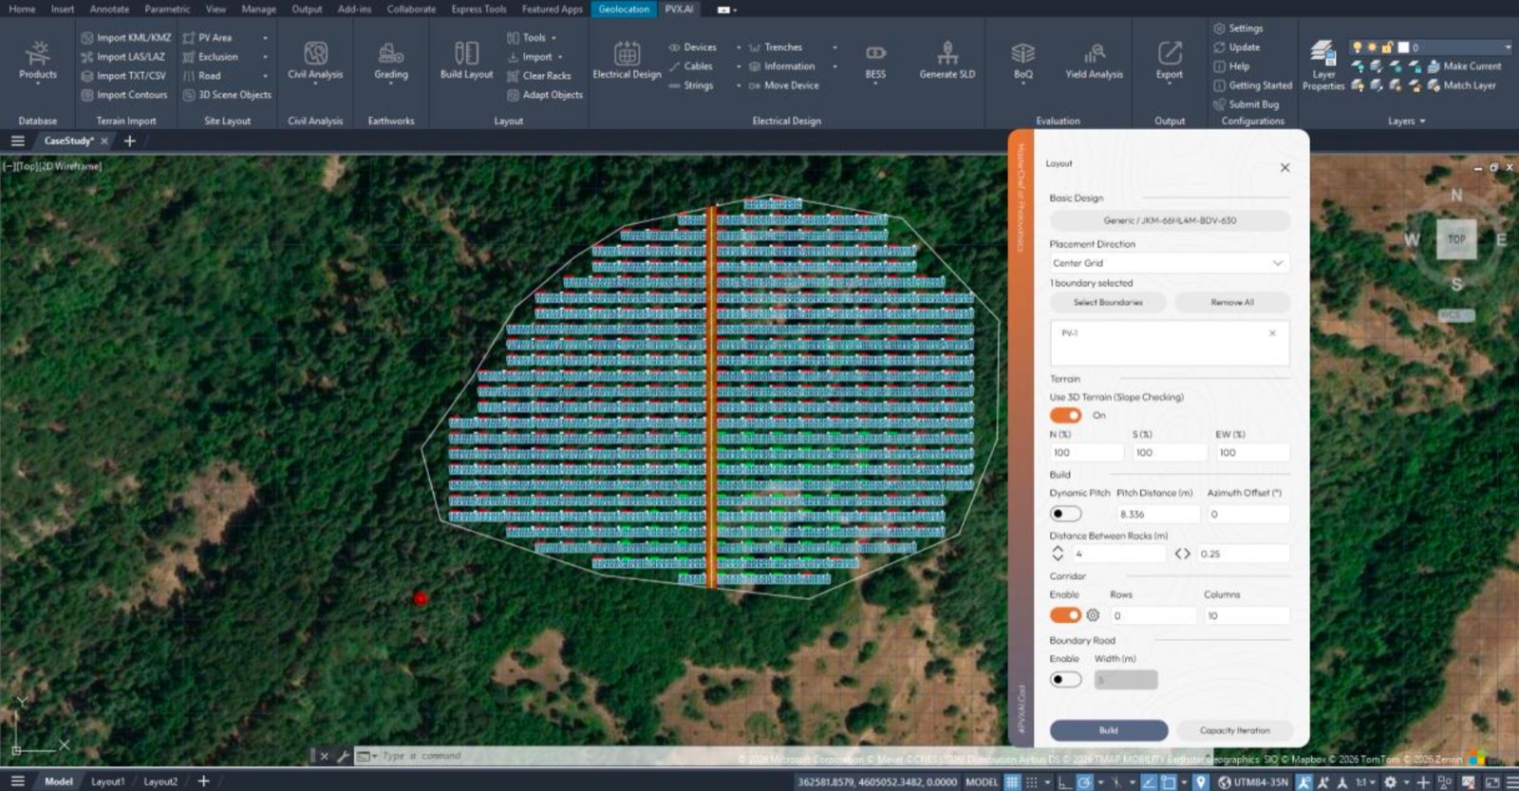This screenshot has height=791, width=1519.
Task: Expand the Trenches dropdown arrow
Action: point(835,47)
